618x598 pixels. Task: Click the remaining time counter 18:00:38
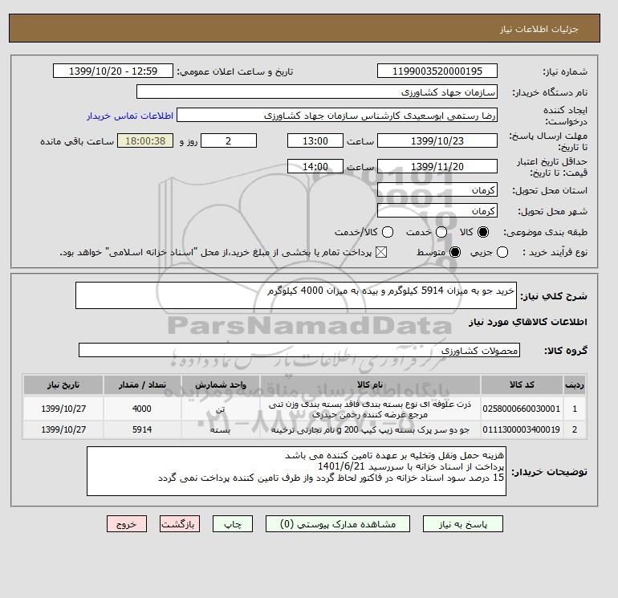click(x=145, y=140)
